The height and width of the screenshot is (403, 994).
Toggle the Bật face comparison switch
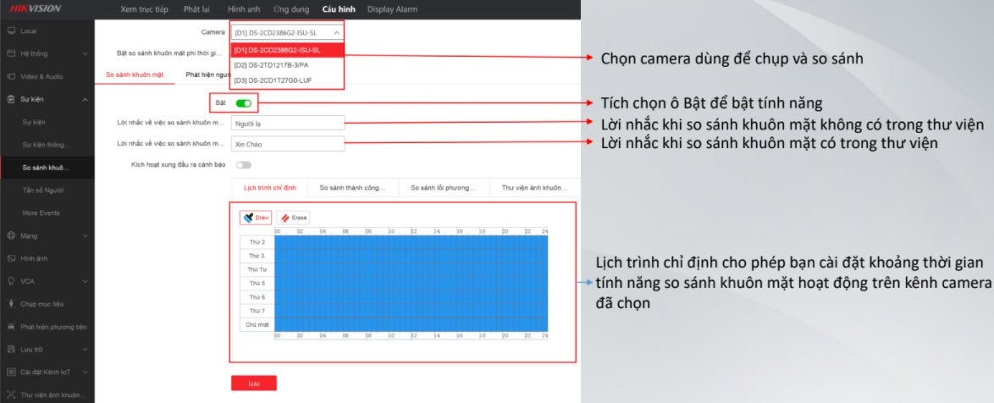[x=244, y=103]
